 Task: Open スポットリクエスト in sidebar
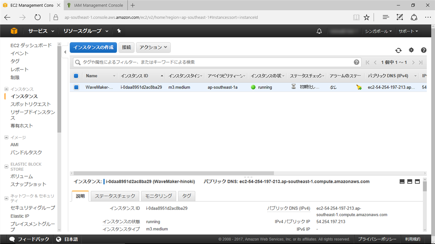tap(31, 104)
